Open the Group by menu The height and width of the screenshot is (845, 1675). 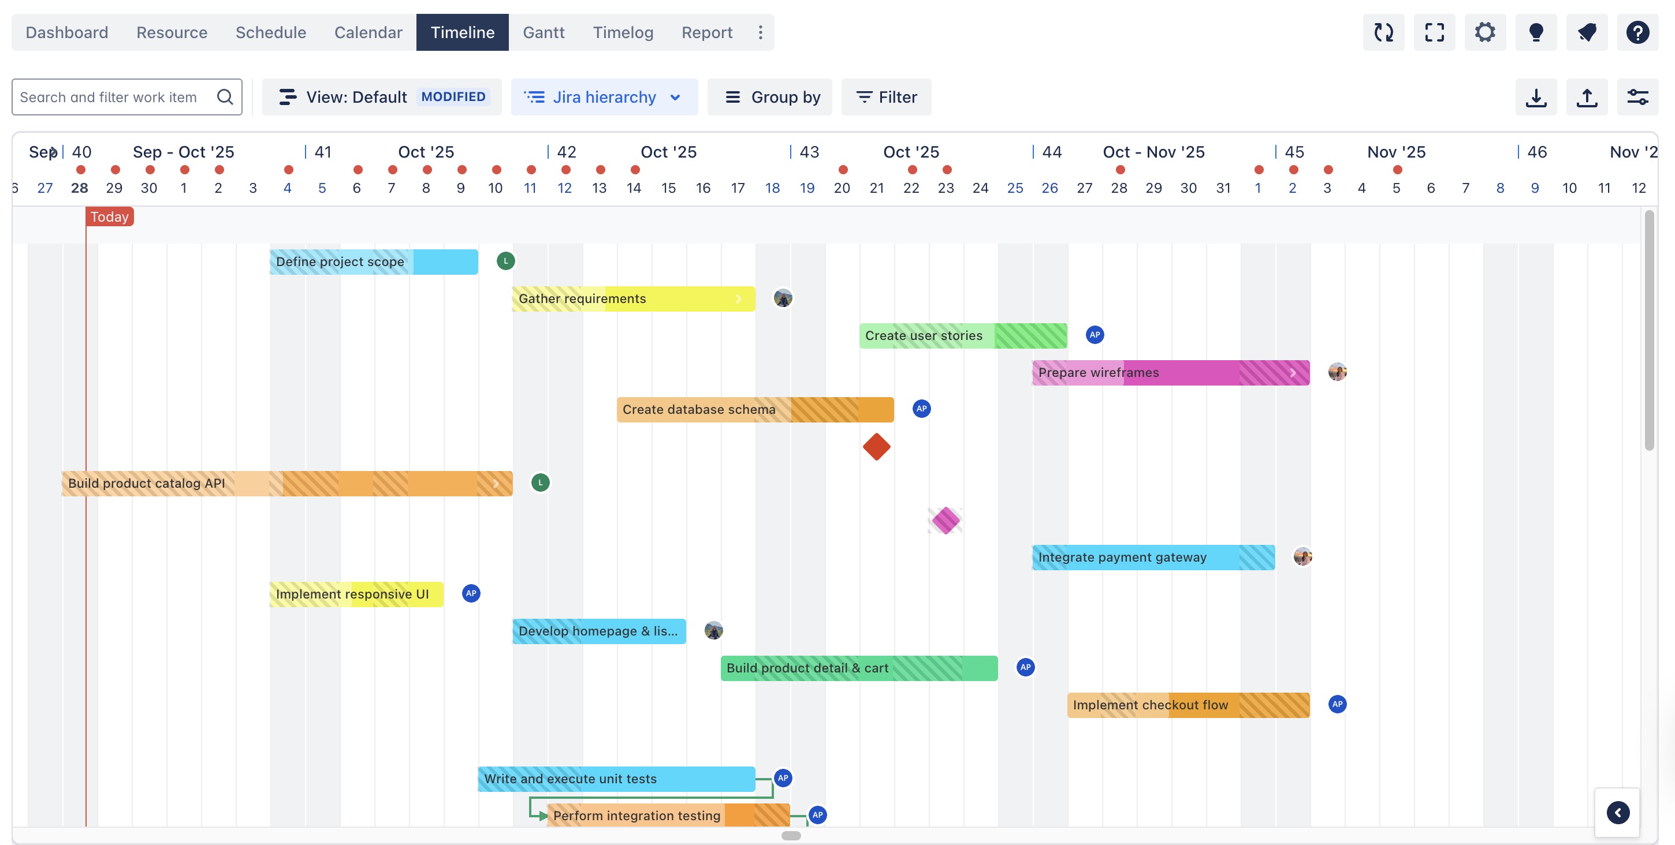click(769, 98)
